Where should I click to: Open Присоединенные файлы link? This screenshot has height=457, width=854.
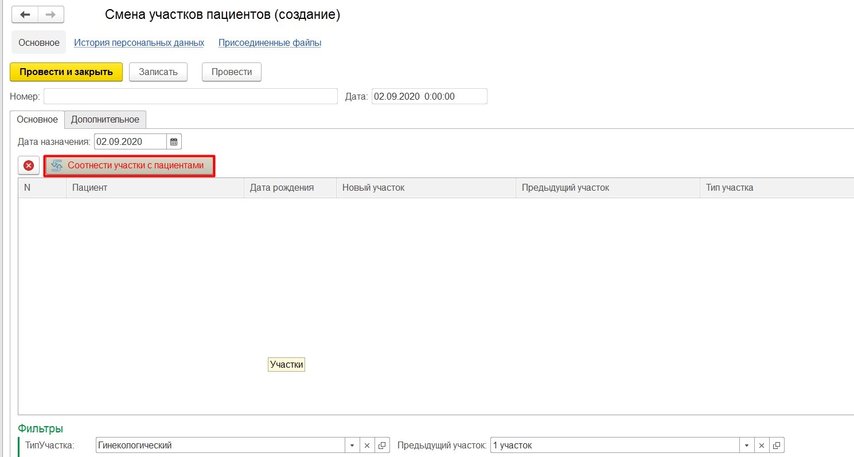(x=270, y=43)
